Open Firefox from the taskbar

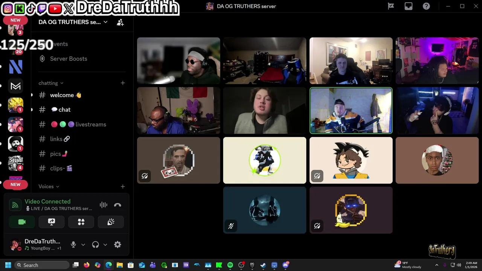[86, 265]
